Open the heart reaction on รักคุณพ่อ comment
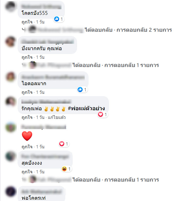 tap(103, 115)
